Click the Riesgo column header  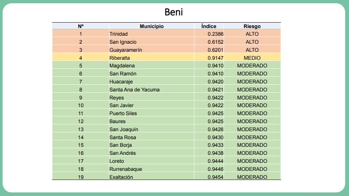(252, 26)
